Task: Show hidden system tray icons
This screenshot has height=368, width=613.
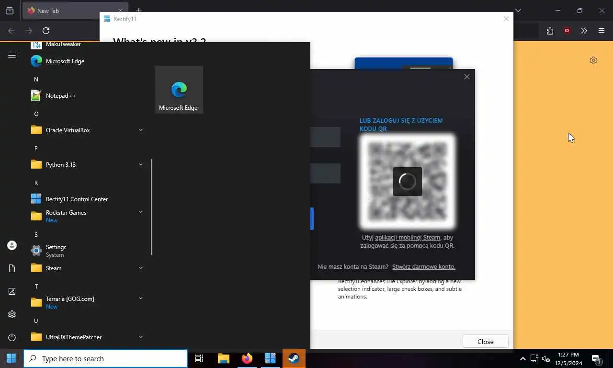Action: [522, 358]
